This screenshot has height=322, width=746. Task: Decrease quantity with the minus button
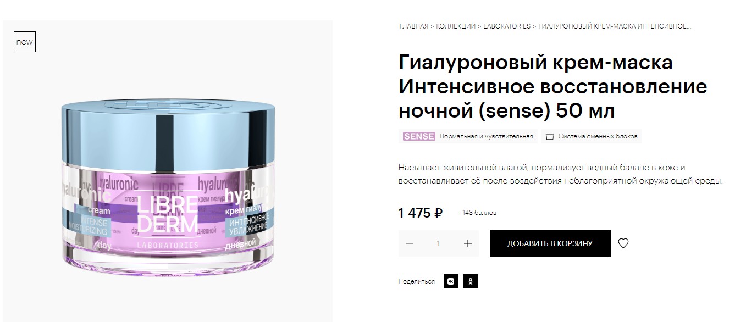tap(409, 243)
